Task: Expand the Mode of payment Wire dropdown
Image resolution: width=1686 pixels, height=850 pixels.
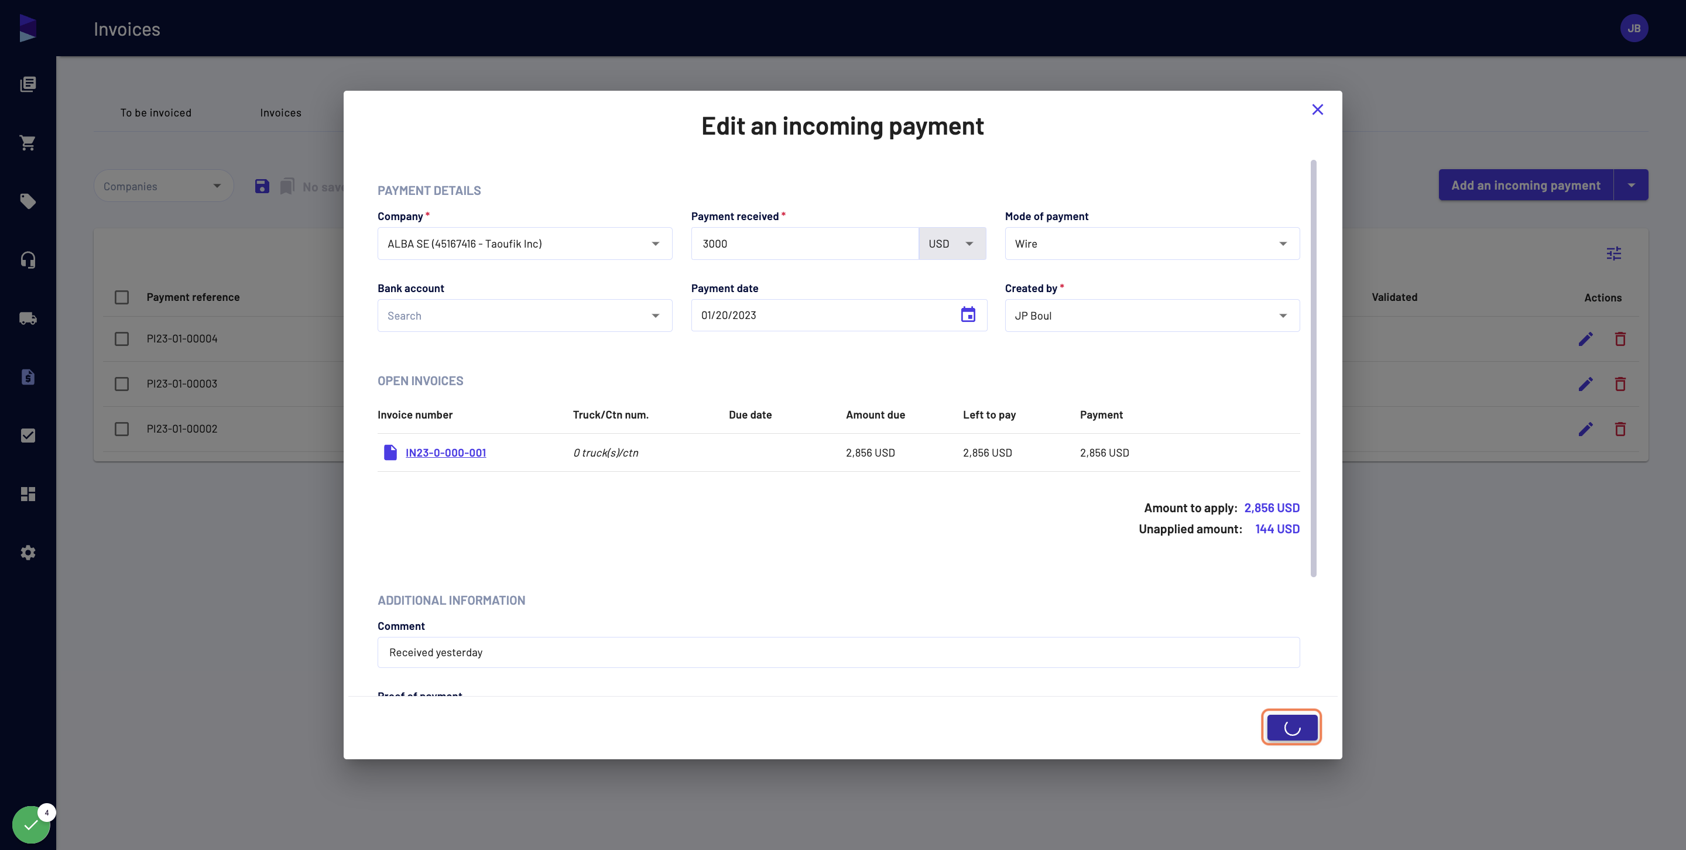Action: pyautogui.click(x=1152, y=244)
